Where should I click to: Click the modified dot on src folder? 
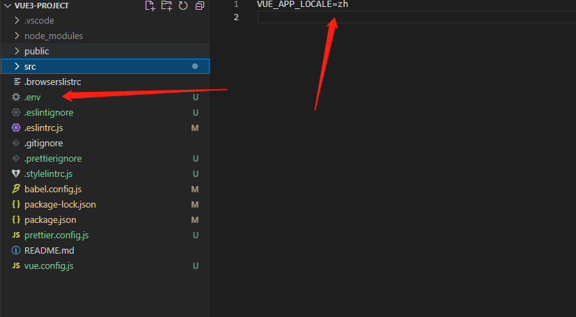[x=195, y=66]
